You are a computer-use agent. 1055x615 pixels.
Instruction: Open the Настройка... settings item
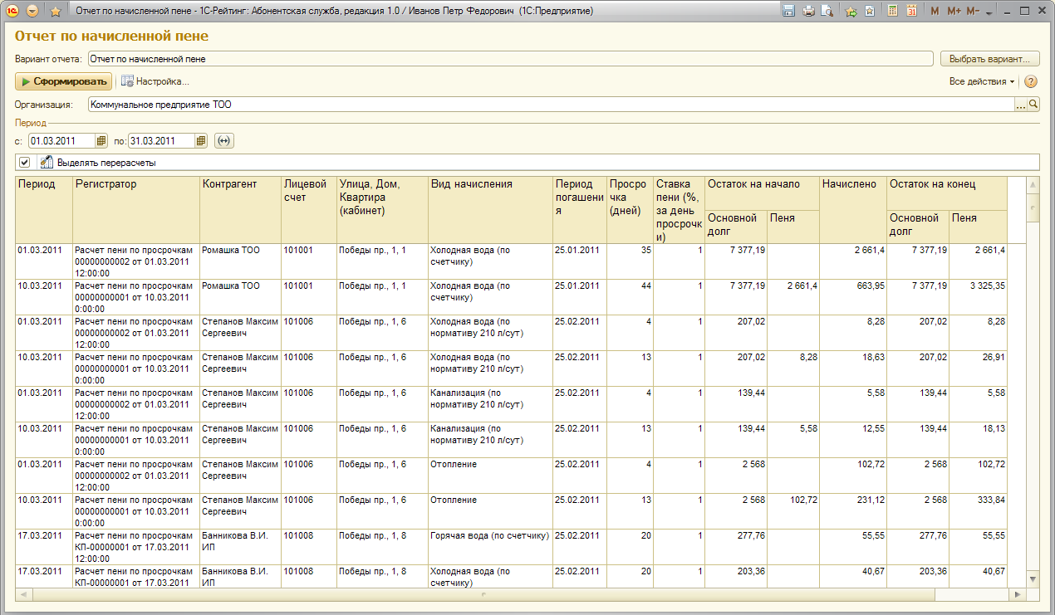tap(155, 81)
